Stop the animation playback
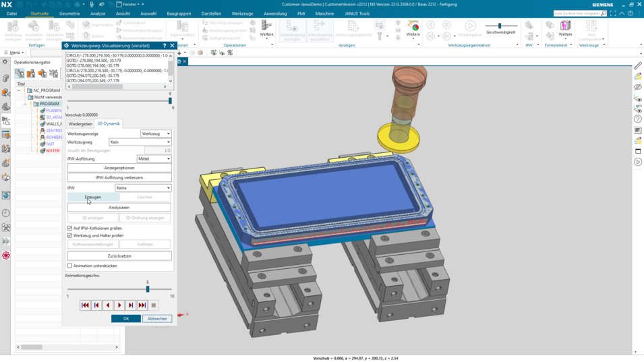The height and width of the screenshot is (362, 644). pyautogui.click(x=154, y=305)
